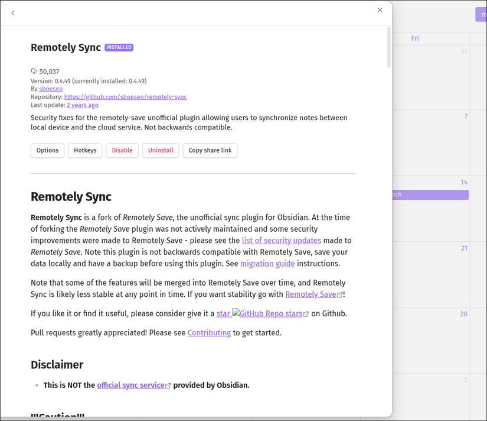Open author sboesen link
The width and height of the screenshot is (487, 421).
click(x=51, y=89)
